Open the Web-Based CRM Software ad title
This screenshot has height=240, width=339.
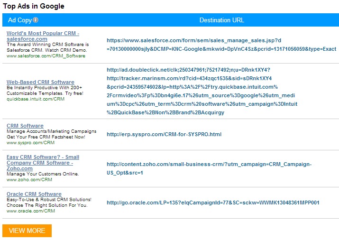[x=40, y=82]
